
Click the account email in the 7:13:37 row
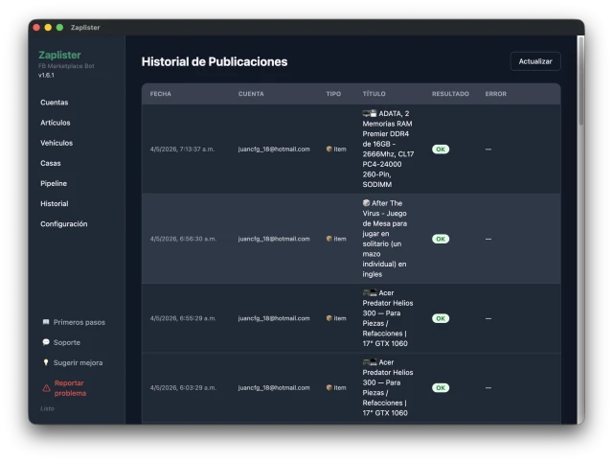(274, 149)
